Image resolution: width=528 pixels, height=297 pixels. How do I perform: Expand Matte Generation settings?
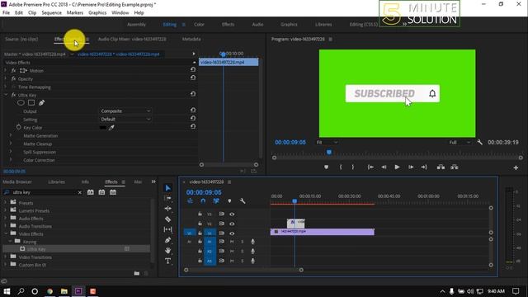11,135
